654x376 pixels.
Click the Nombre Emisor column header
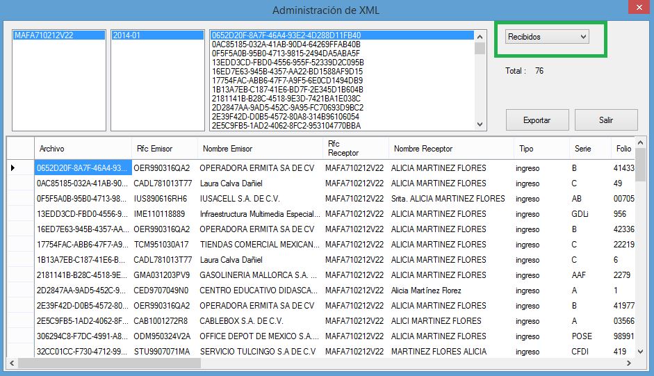[260, 149]
